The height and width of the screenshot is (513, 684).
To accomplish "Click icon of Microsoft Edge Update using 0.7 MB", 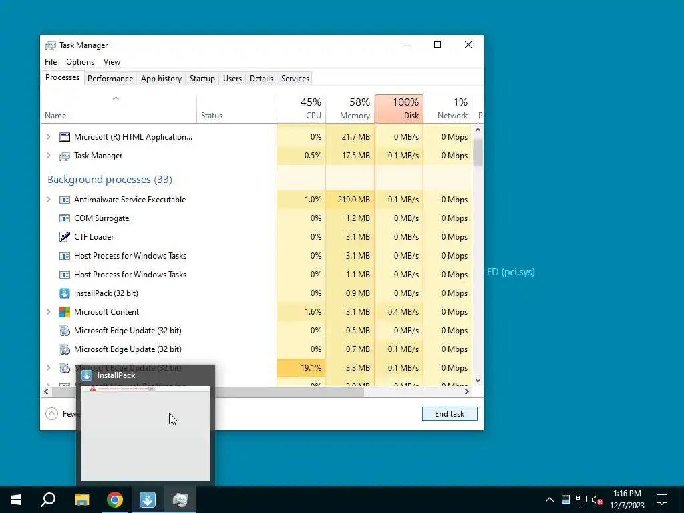I will (x=65, y=349).
